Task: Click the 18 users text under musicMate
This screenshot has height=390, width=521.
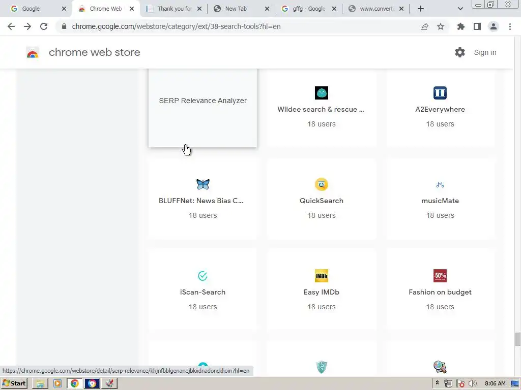Action: (440, 215)
